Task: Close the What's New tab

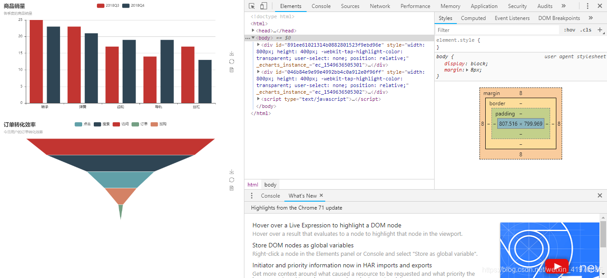Action: [321, 195]
